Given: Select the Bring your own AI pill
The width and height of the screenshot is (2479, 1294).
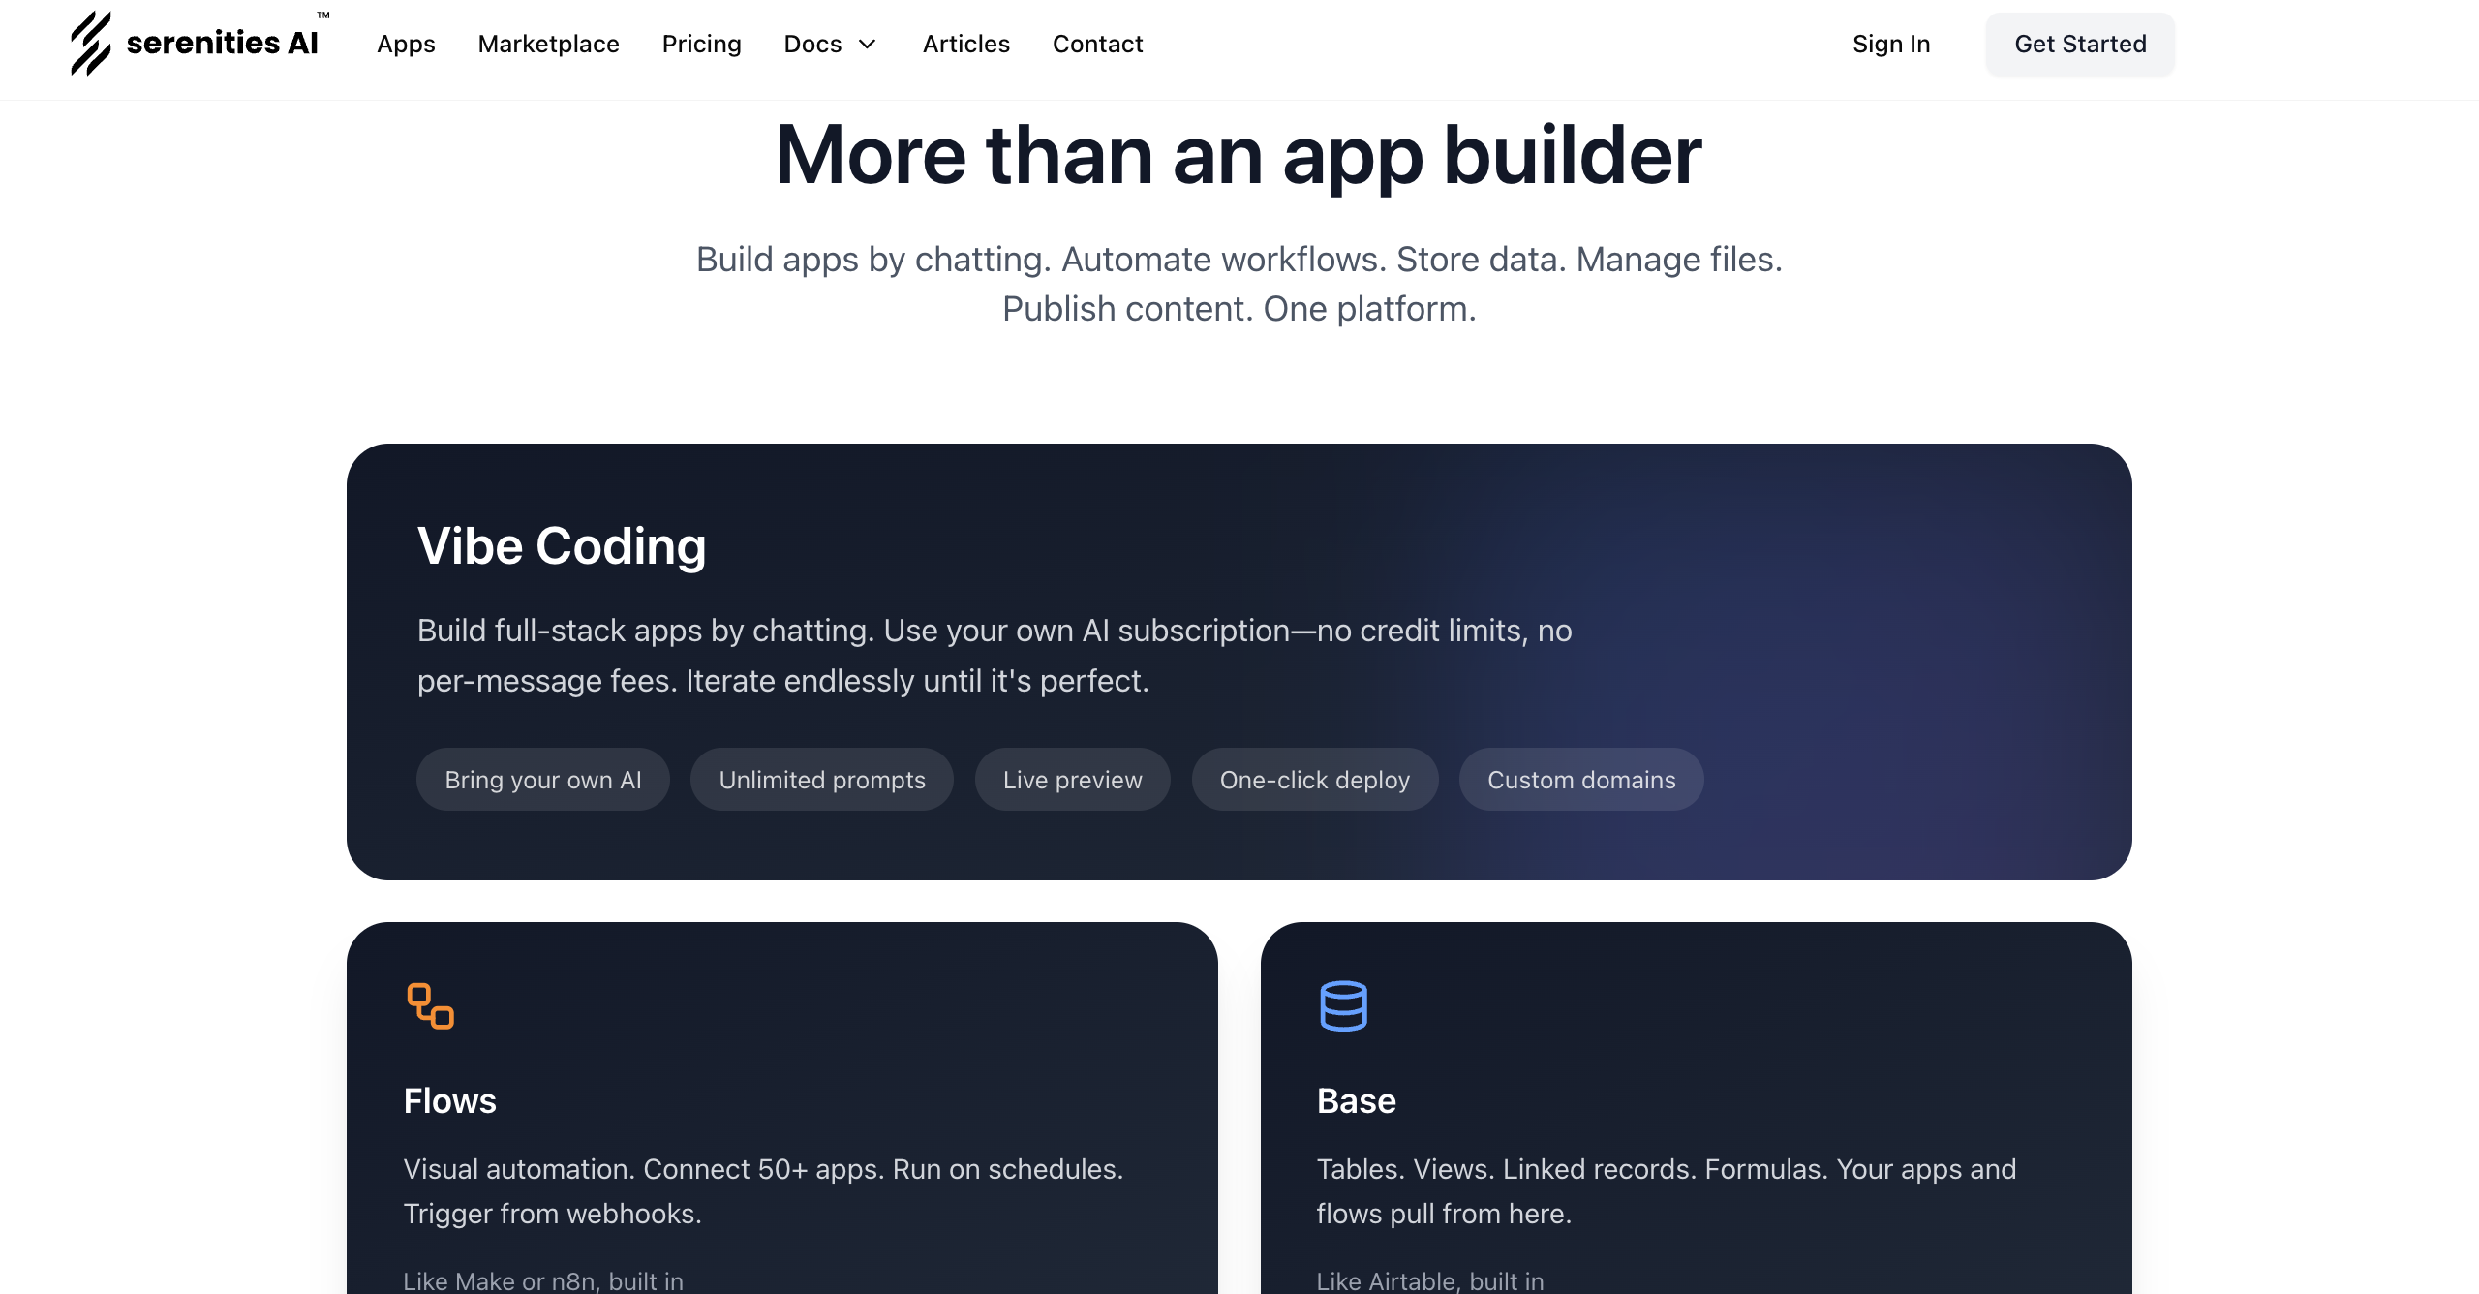Looking at the screenshot, I should [x=542, y=780].
